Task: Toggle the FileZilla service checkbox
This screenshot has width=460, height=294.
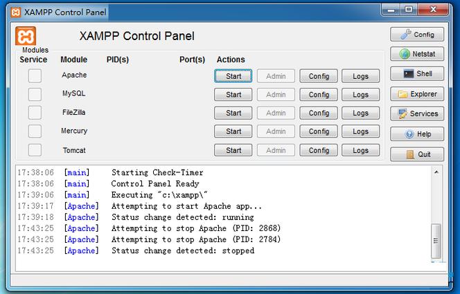Action: click(x=35, y=113)
